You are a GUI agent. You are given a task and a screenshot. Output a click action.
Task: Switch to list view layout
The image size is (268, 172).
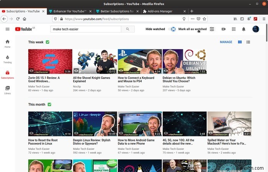pyautogui.click(x=248, y=42)
